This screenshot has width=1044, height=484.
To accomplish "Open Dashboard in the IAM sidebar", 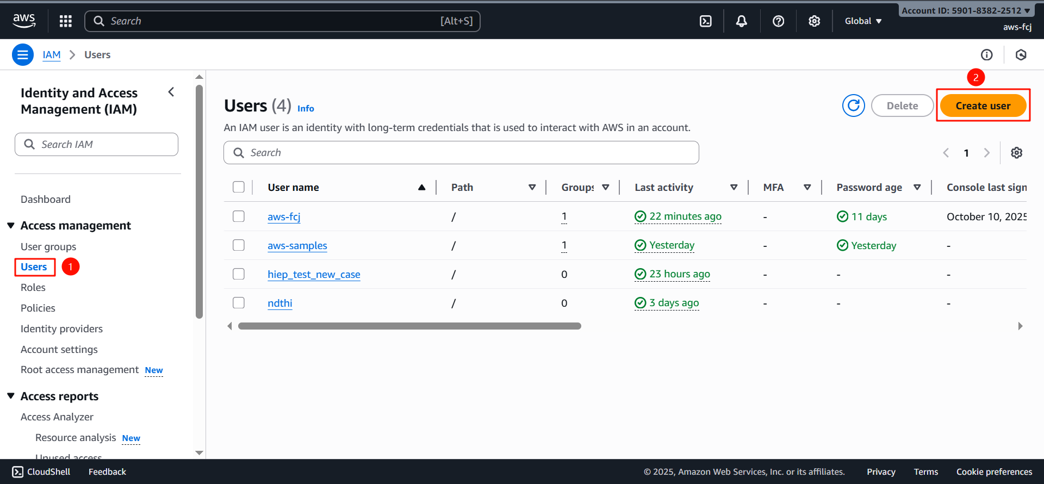I will point(46,200).
